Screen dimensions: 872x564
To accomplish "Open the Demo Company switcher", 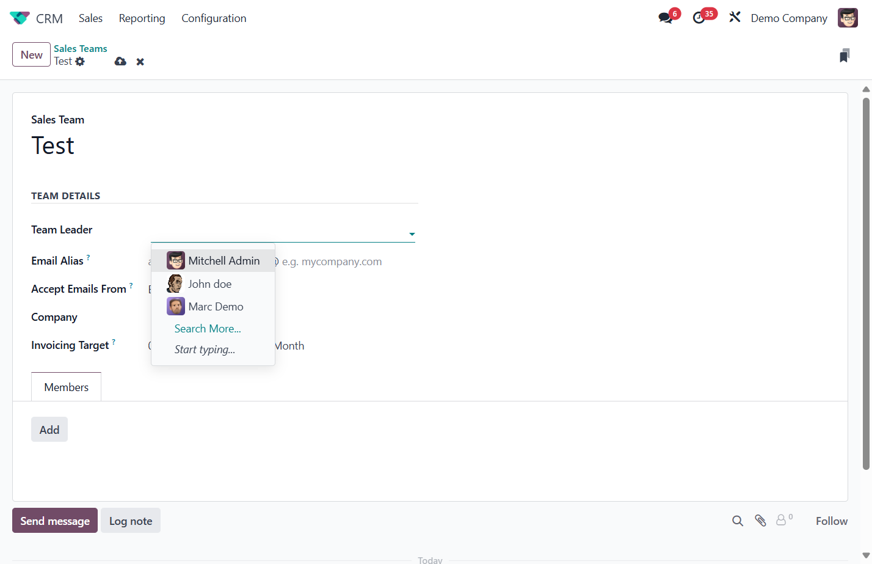I will 789,18.
